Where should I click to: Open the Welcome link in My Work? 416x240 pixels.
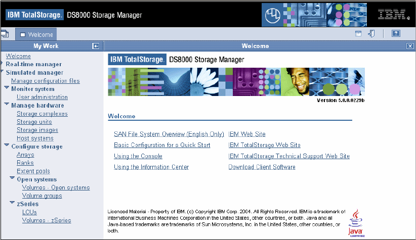click(x=18, y=56)
